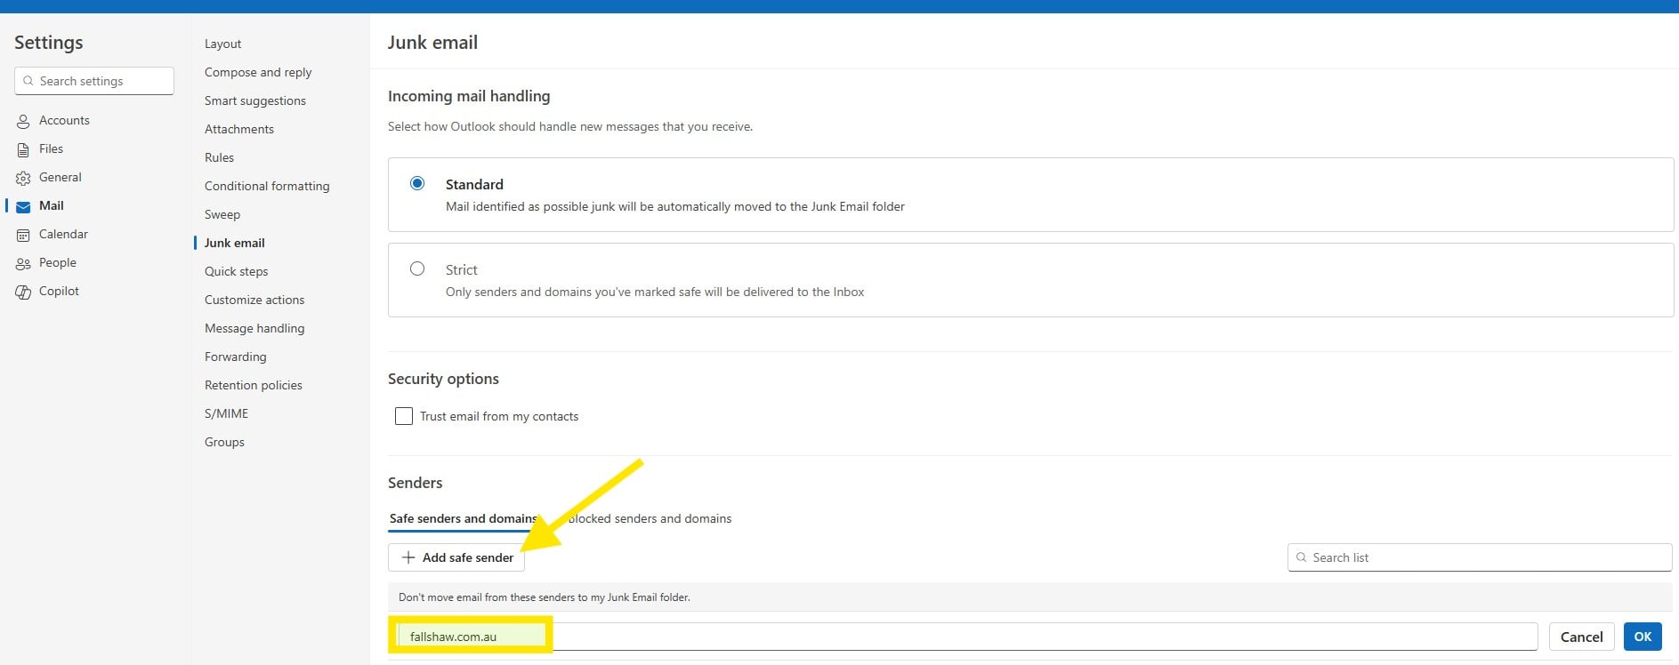Go to Accounts settings category
This screenshot has height=665, width=1679.
pos(64,120)
